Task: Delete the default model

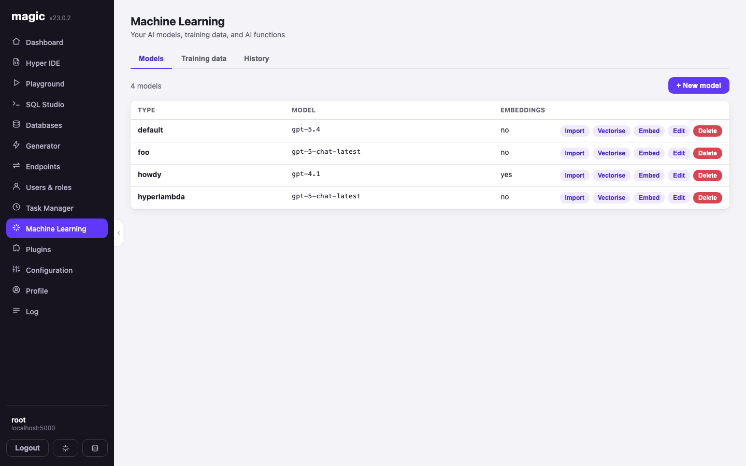Action: pos(708,131)
